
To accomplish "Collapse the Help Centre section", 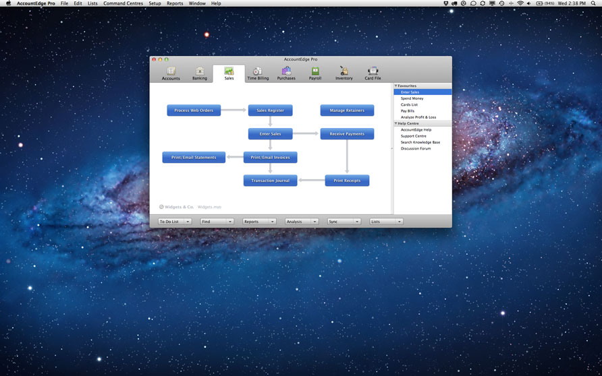I will tap(396, 123).
